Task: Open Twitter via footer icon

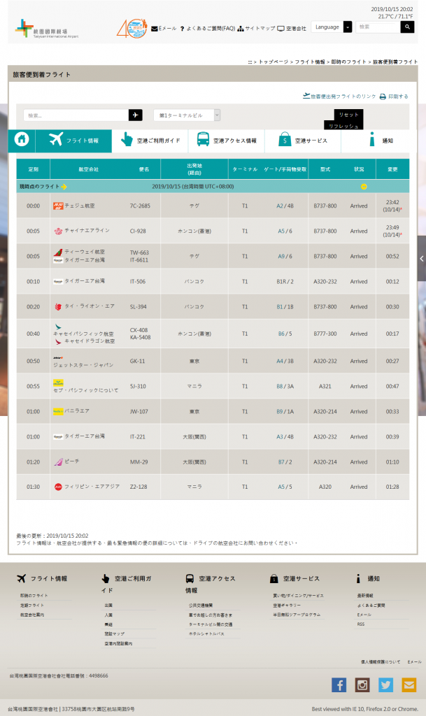Action: [385, 685]
